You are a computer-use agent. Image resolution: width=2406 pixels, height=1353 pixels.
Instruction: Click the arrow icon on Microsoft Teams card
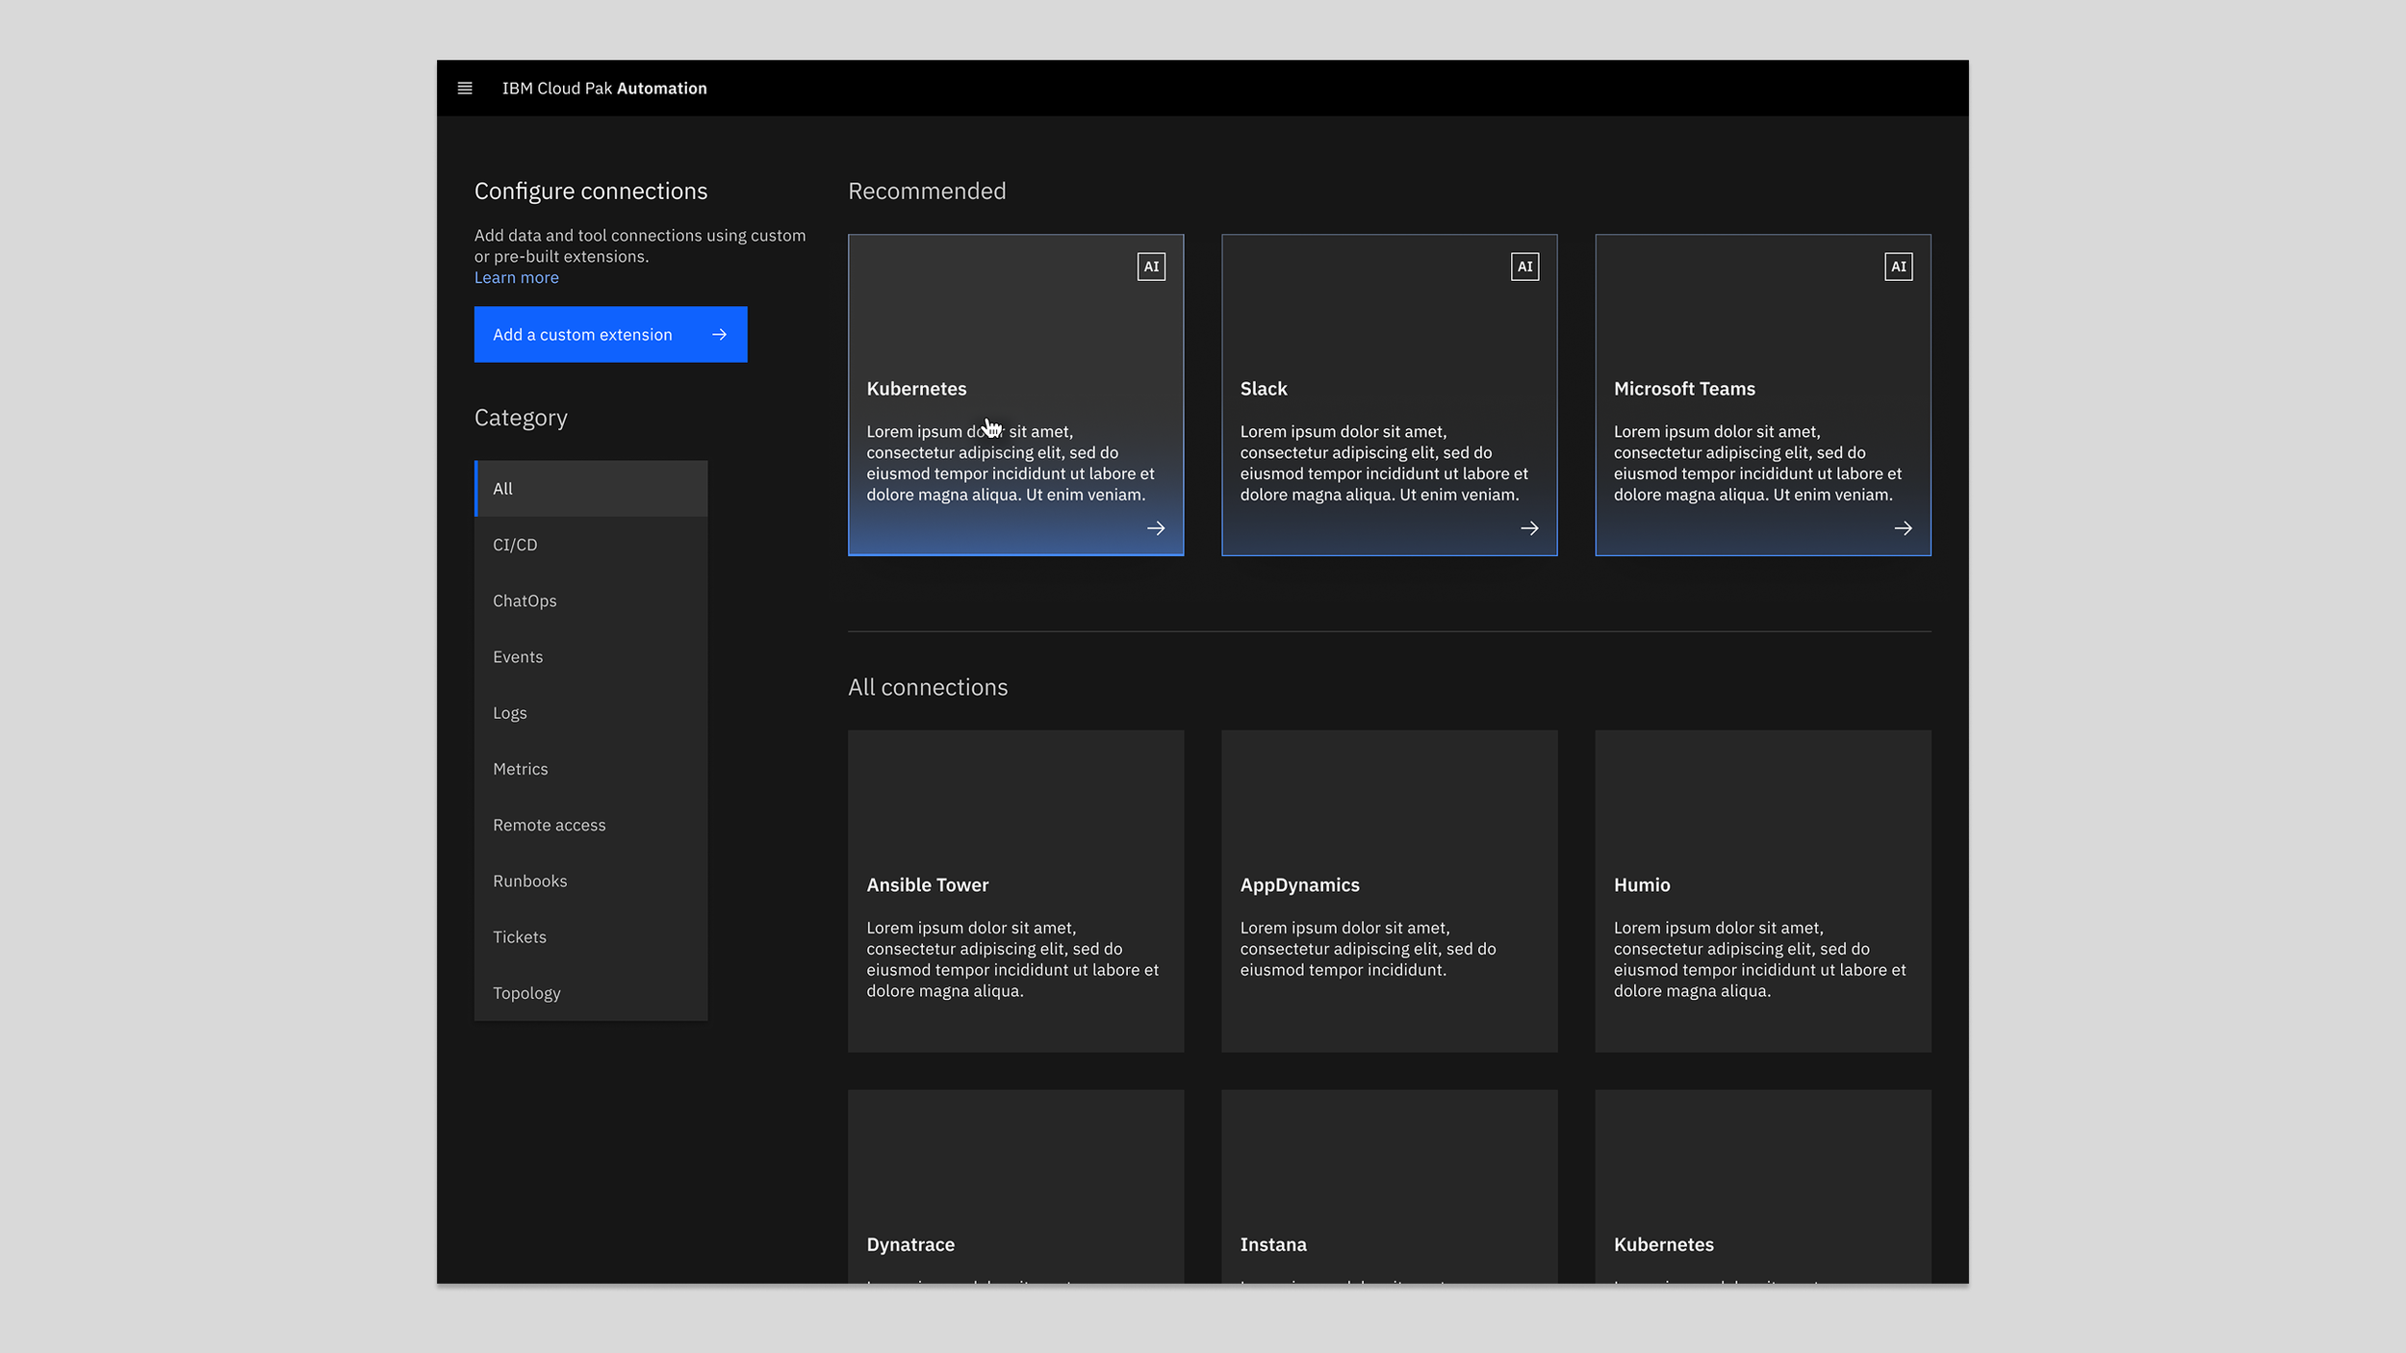pyautogui.click(x=1903, y=528)
